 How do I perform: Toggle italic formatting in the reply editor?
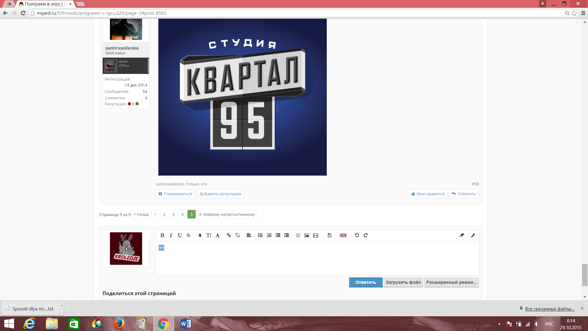point(171,235)
